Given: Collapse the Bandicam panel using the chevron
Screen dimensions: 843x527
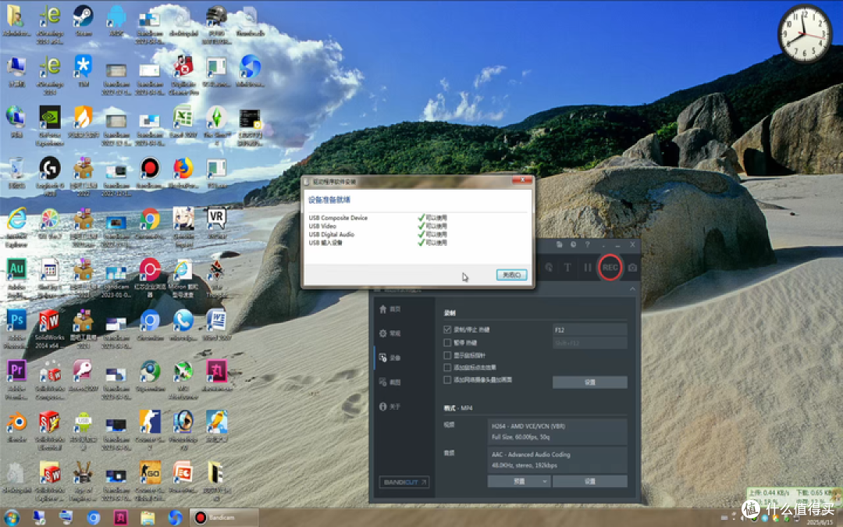Looking at the screenshot, I should (632, 290).
